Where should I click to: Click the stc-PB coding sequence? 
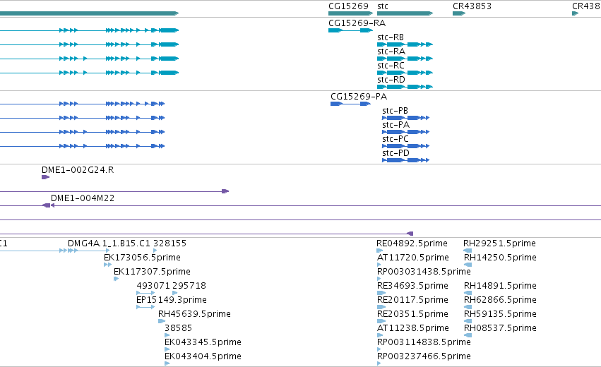405,118
